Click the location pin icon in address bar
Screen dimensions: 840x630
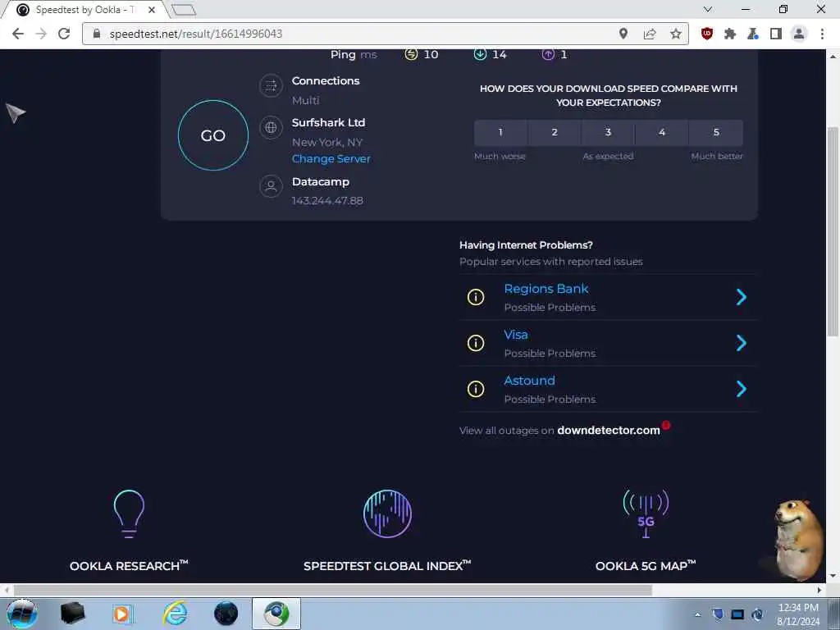click(623, 34)
